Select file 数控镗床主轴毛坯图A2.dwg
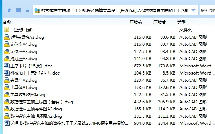Image resolution: width=215 pixels, height=134 pixels. [36, 116]
